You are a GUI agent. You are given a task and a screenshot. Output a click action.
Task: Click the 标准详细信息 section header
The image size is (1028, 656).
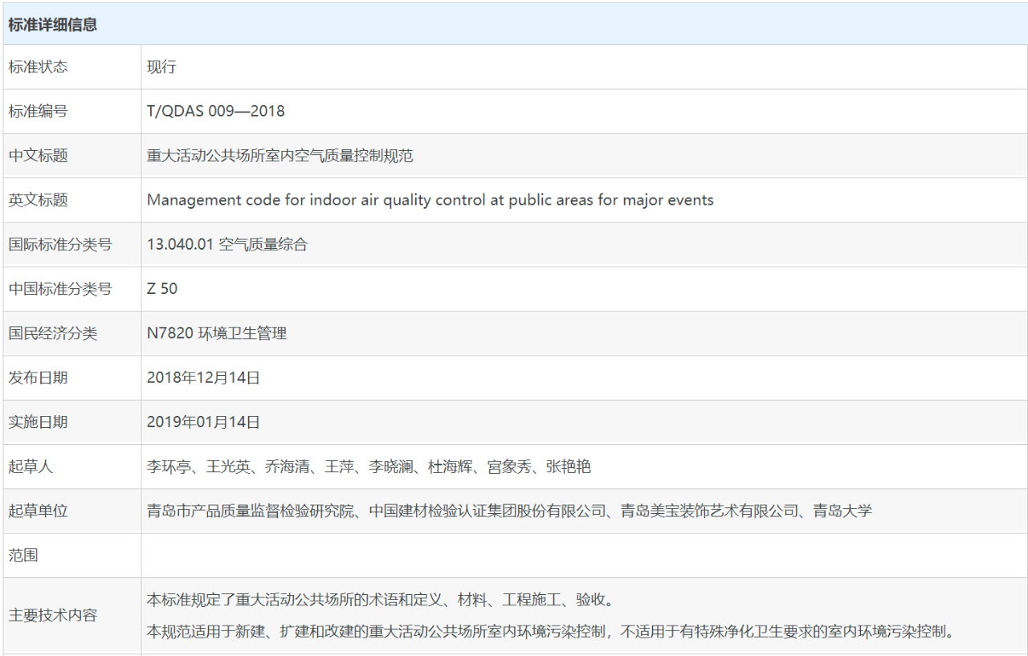53,25
